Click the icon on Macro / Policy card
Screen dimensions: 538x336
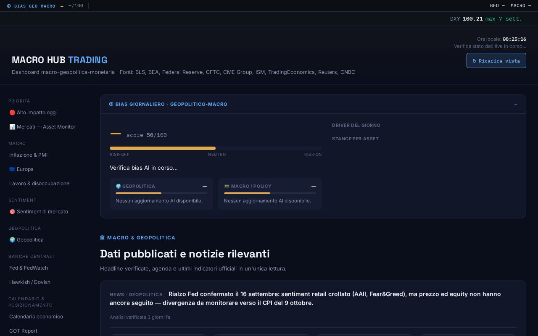point(227,186)
